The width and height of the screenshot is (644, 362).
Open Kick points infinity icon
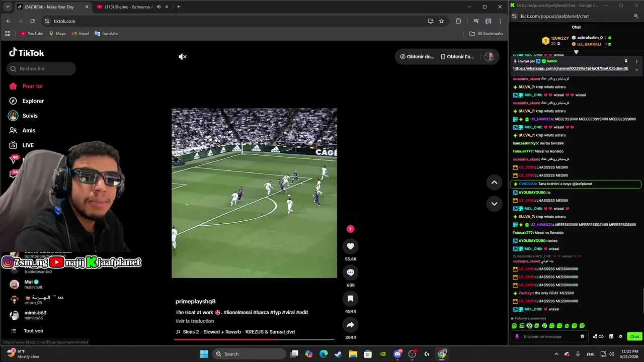coord(598,337)
